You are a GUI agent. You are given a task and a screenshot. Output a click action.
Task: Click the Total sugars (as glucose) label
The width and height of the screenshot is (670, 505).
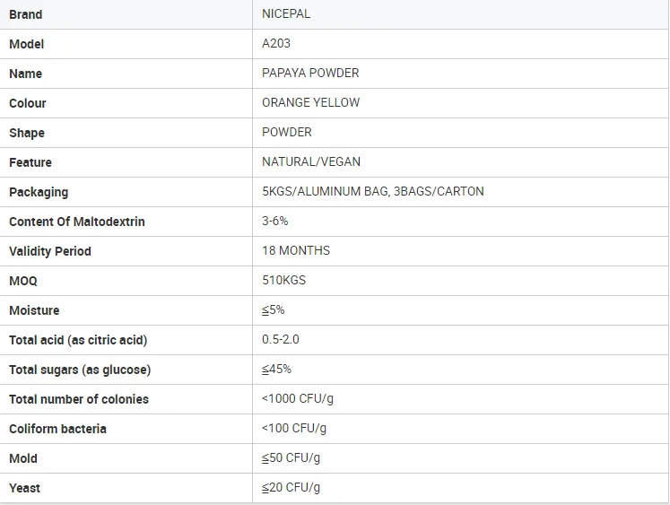coord(80,370)
